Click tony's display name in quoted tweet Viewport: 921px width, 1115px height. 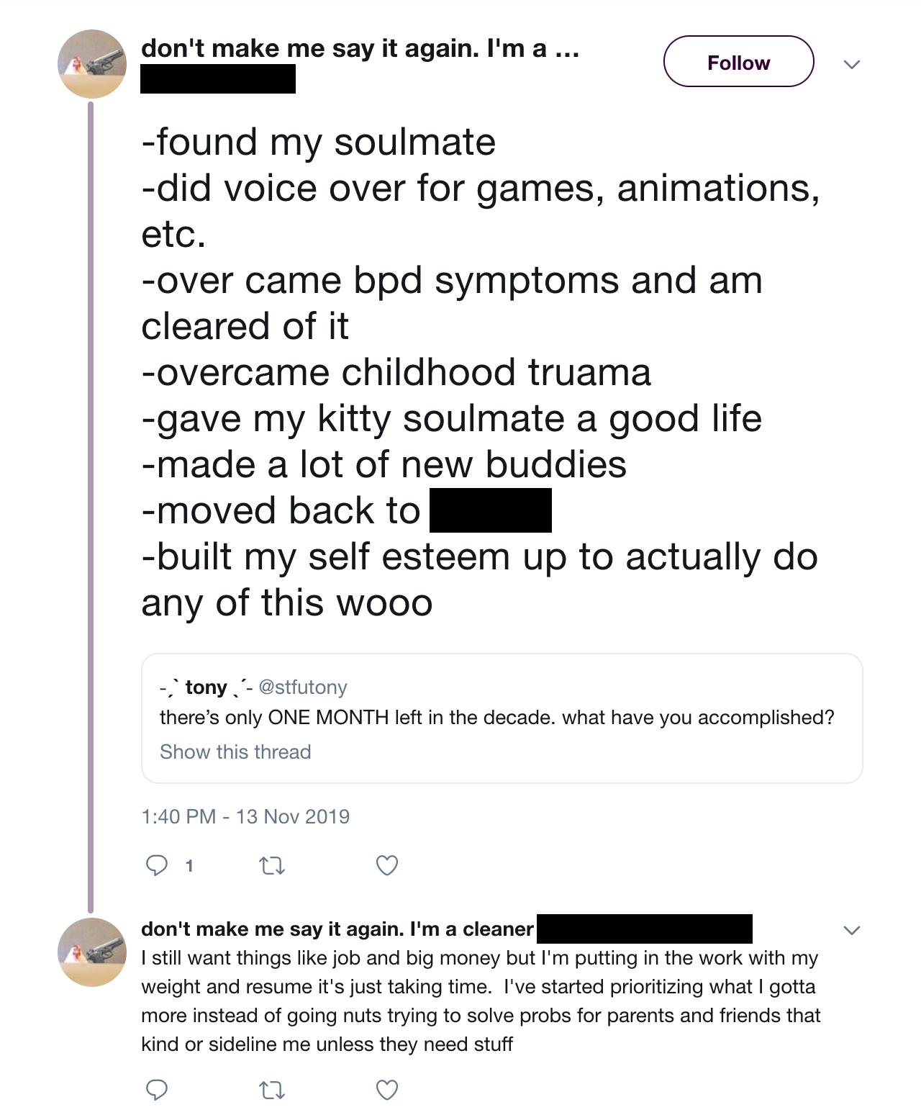206,687
